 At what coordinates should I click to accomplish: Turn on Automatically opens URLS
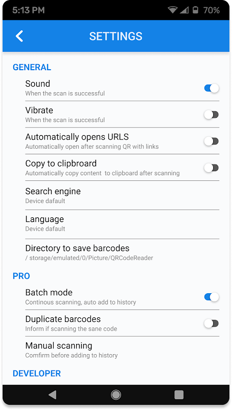212,141
